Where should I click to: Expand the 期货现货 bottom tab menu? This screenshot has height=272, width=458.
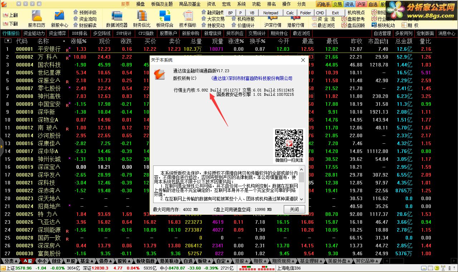point(283,261)
